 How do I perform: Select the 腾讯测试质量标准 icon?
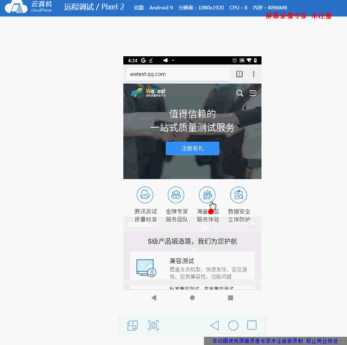(x=145, y=195)
